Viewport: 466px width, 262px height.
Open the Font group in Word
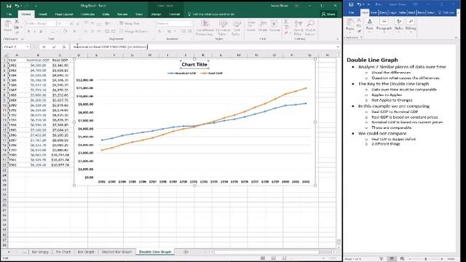[x=369, y=25]
